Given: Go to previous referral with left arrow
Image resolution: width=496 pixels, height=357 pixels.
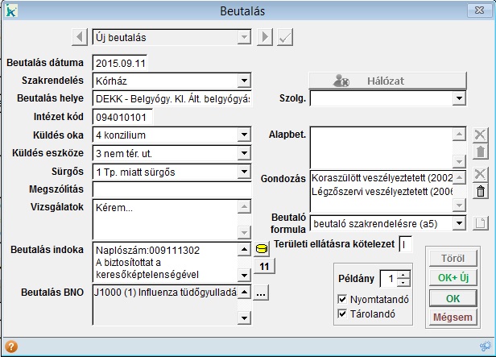Looking at the screenshot, I should pyautogui.click(x=80, y=37).
